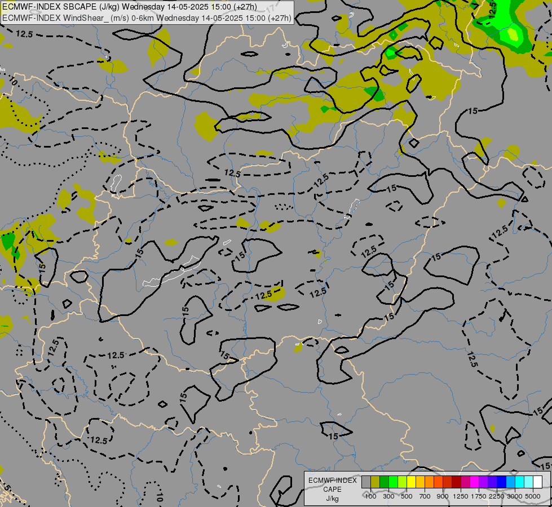
Task: Pick the amber swatch before 700 tick
Action: click(x=420, y=482)
